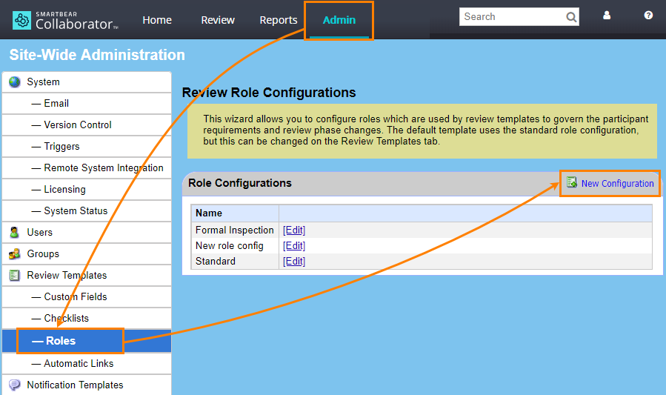Click the search magnifier icon
Image resolution: width=666 pixels, height=395 pixels.
point(571,17)
